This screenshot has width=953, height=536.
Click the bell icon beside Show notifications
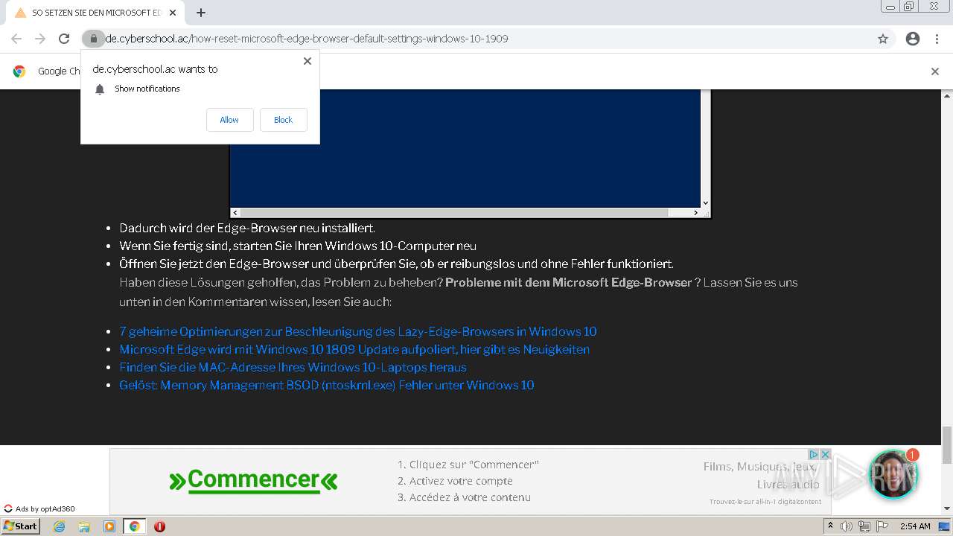(100, 89)
